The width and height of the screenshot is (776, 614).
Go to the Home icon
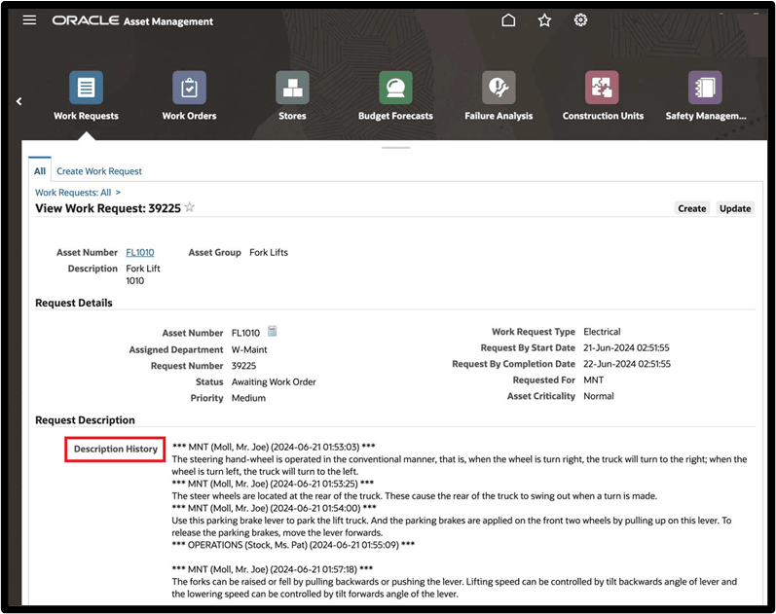pyautogui.click(x=508, y=19)
